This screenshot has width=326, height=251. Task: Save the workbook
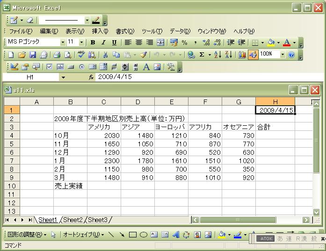[x=33, y=55]
